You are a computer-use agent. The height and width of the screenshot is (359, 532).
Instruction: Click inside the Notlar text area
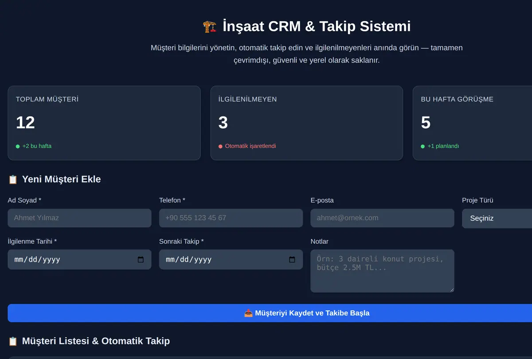[x=383, y=271]
